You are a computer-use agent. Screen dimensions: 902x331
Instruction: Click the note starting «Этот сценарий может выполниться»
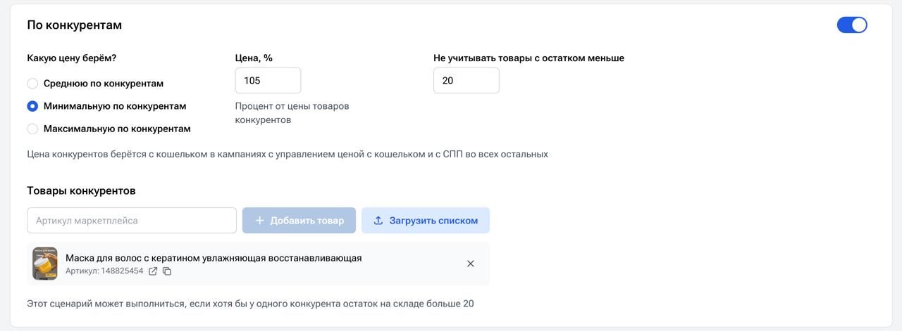tap(250, 304)
